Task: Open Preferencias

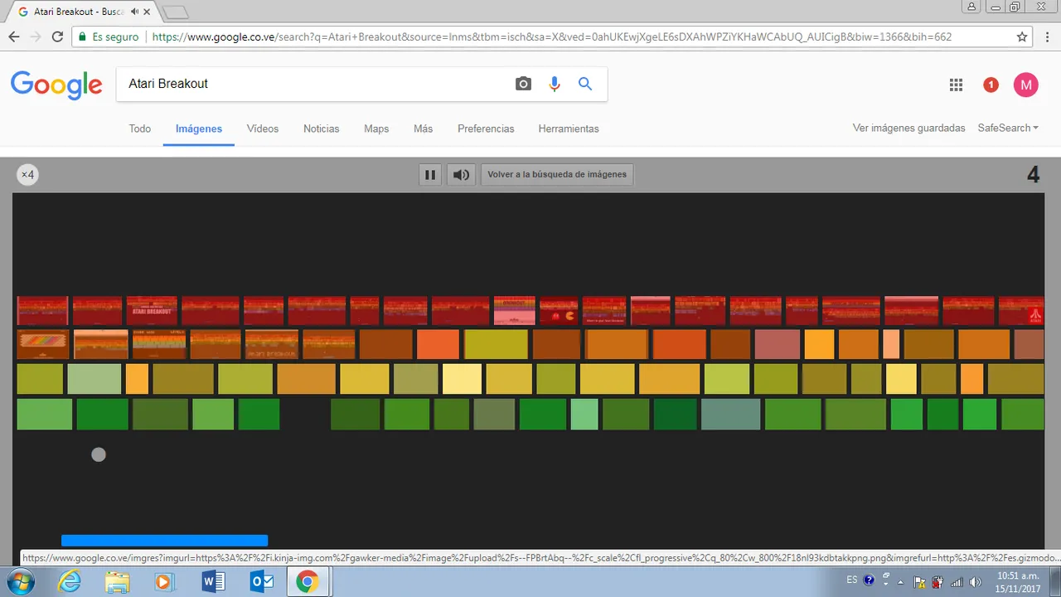Action: 486,129
